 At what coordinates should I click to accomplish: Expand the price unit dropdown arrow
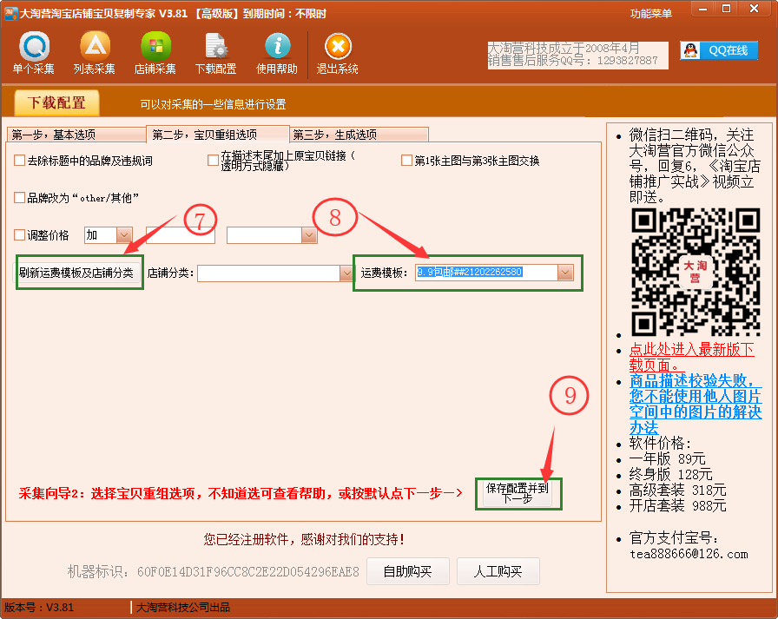coord(309,234)
